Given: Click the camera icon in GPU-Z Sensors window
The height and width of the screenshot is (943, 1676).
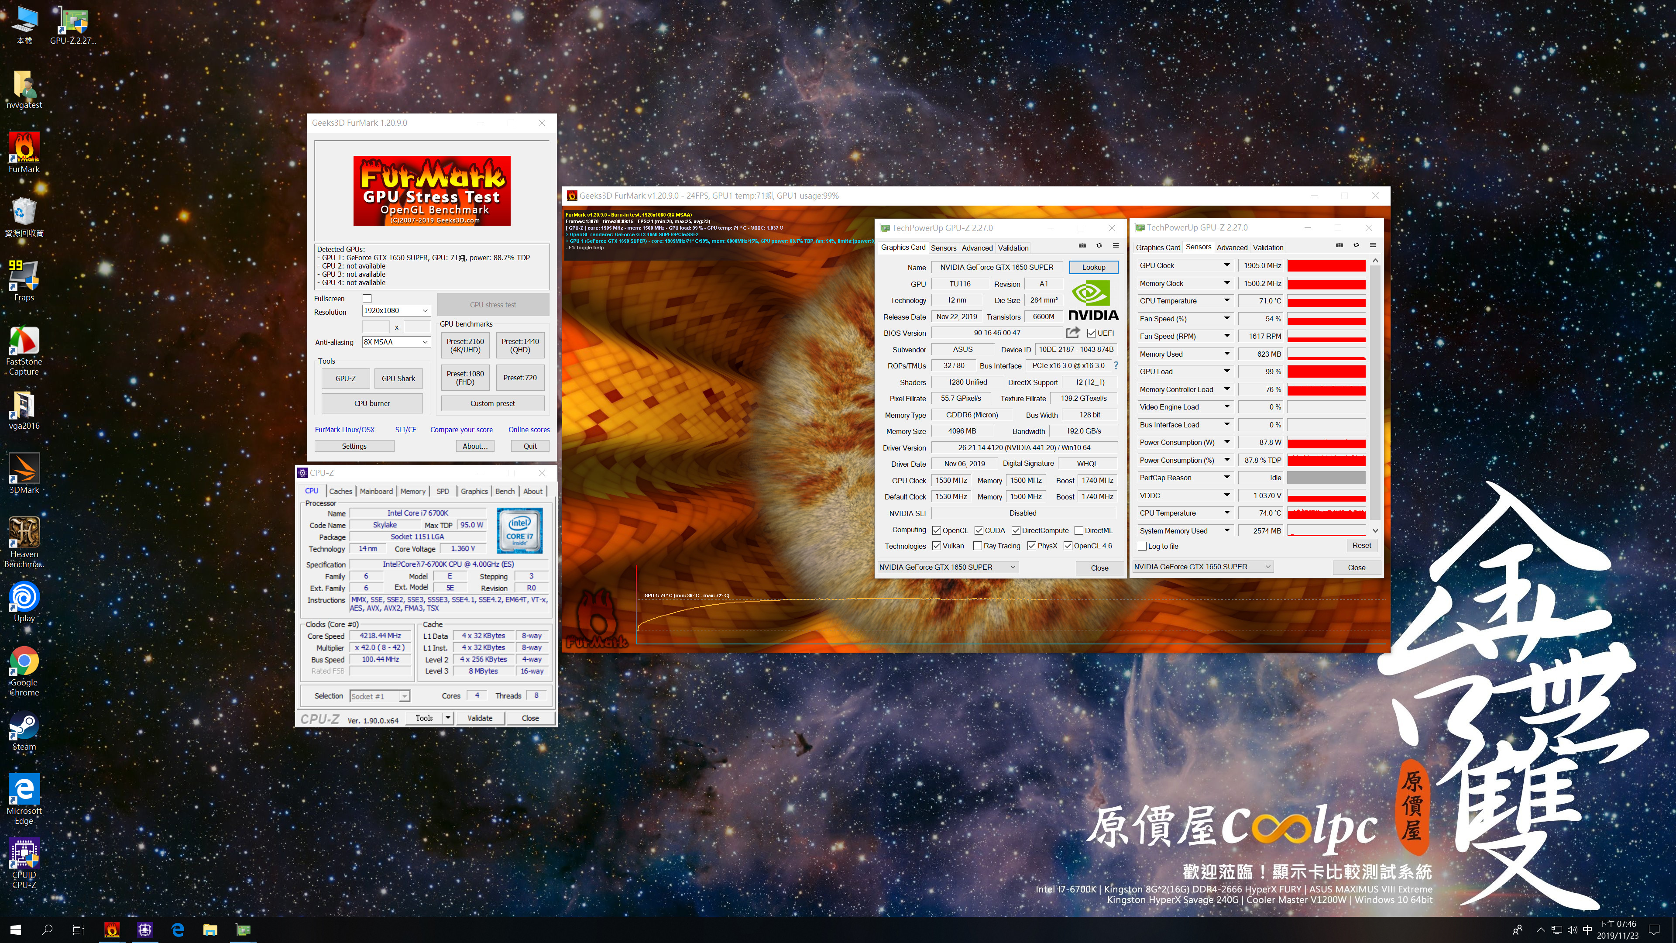Looking at the screenshot, I should (1339, 245).
